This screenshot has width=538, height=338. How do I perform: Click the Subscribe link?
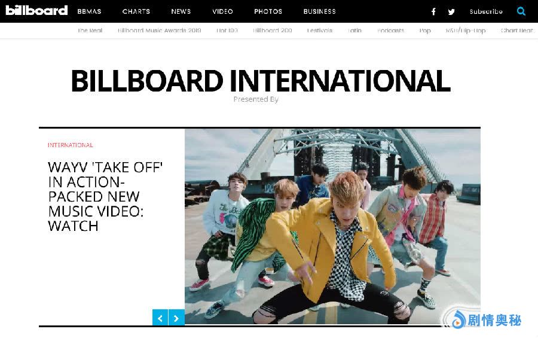pos(486,12)
